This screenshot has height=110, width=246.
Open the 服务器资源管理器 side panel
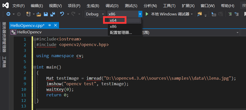4,37
